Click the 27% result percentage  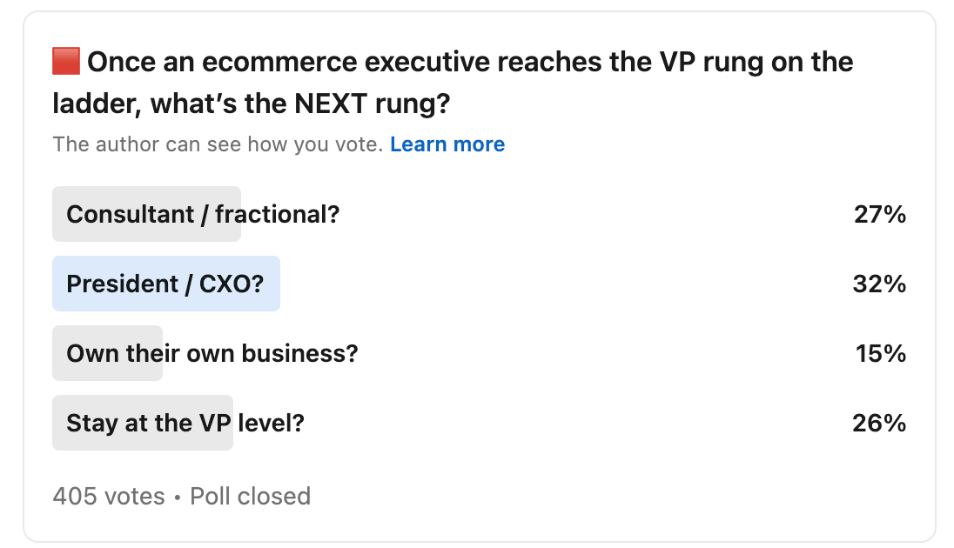(880, 214)
